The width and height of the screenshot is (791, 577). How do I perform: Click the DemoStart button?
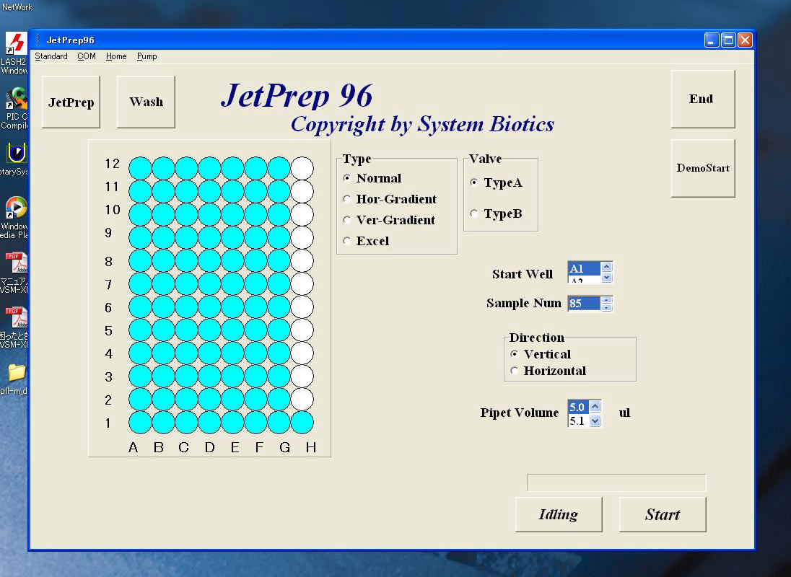[703, 168]
